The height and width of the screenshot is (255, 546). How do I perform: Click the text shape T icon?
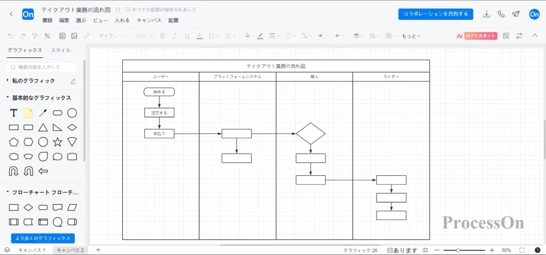click(14, 113)
